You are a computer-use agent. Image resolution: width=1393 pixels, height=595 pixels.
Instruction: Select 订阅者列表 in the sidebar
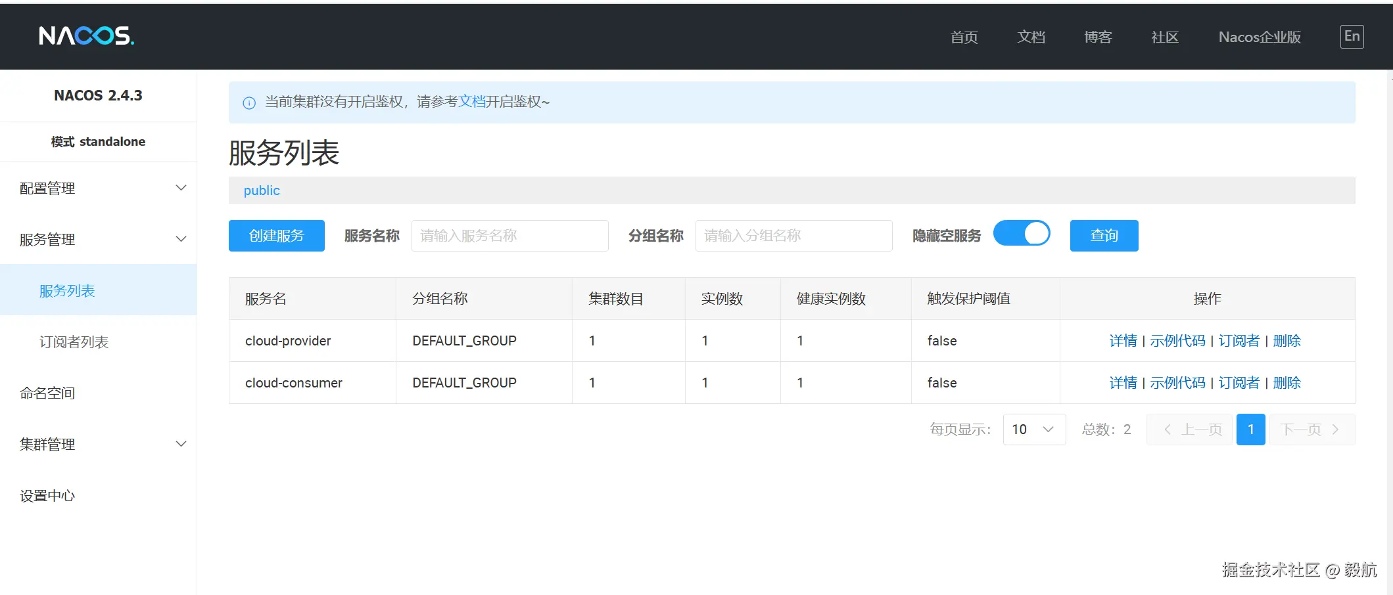click(99, 342)
